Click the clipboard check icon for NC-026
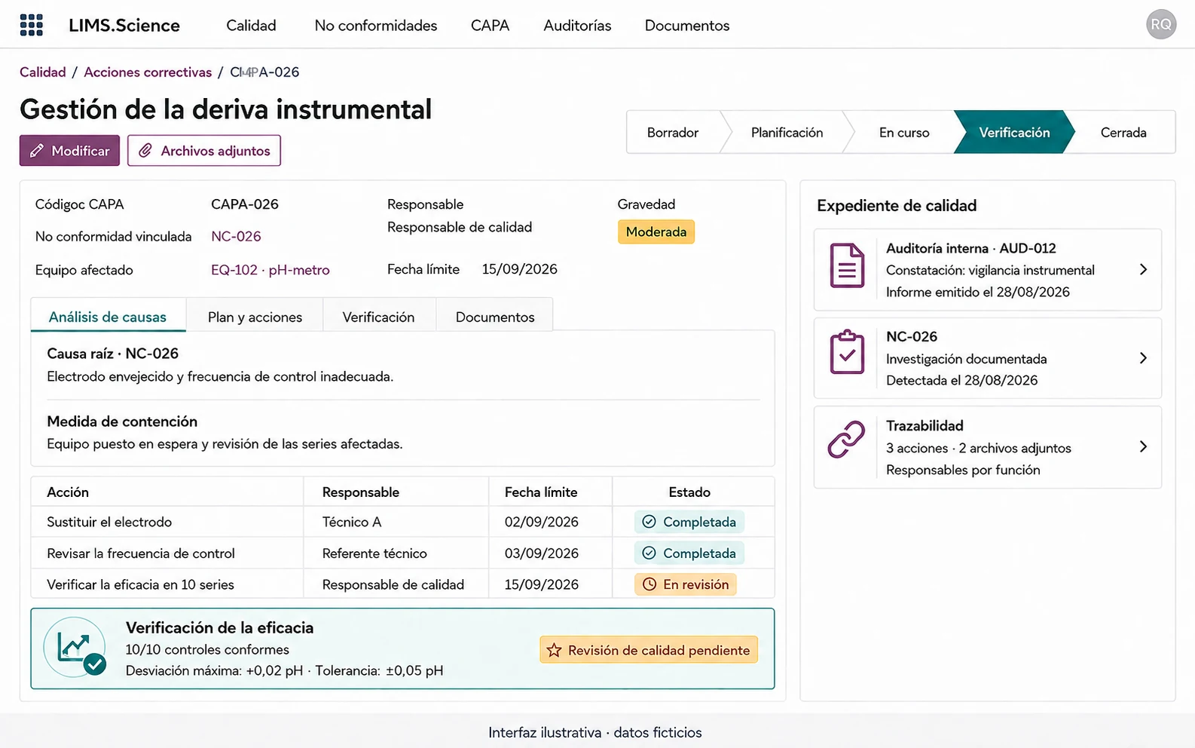Viewport: 1195px width, 748px height. click(x=847, y=352)
